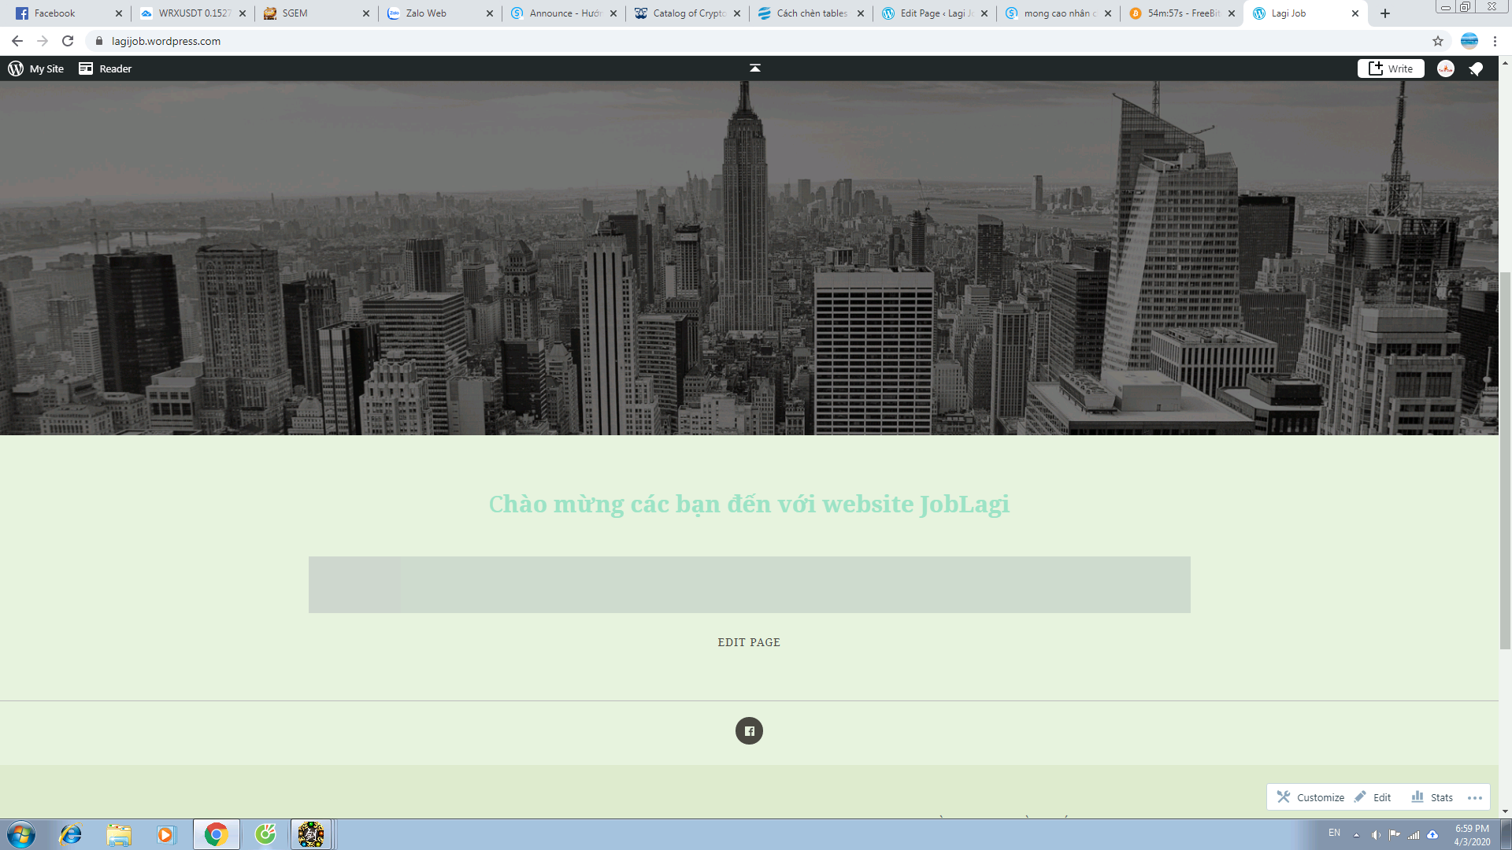Screen dimensions: 1512x850
Task: Reload the page using the refresh icon
Action: point(68,41)
